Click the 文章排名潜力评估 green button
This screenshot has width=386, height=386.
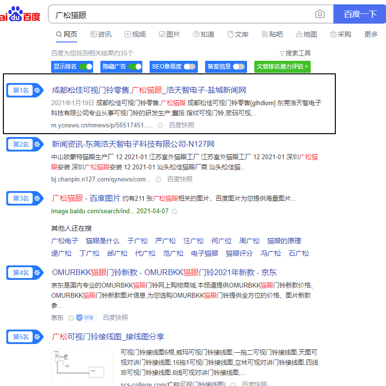coord(282,67)
